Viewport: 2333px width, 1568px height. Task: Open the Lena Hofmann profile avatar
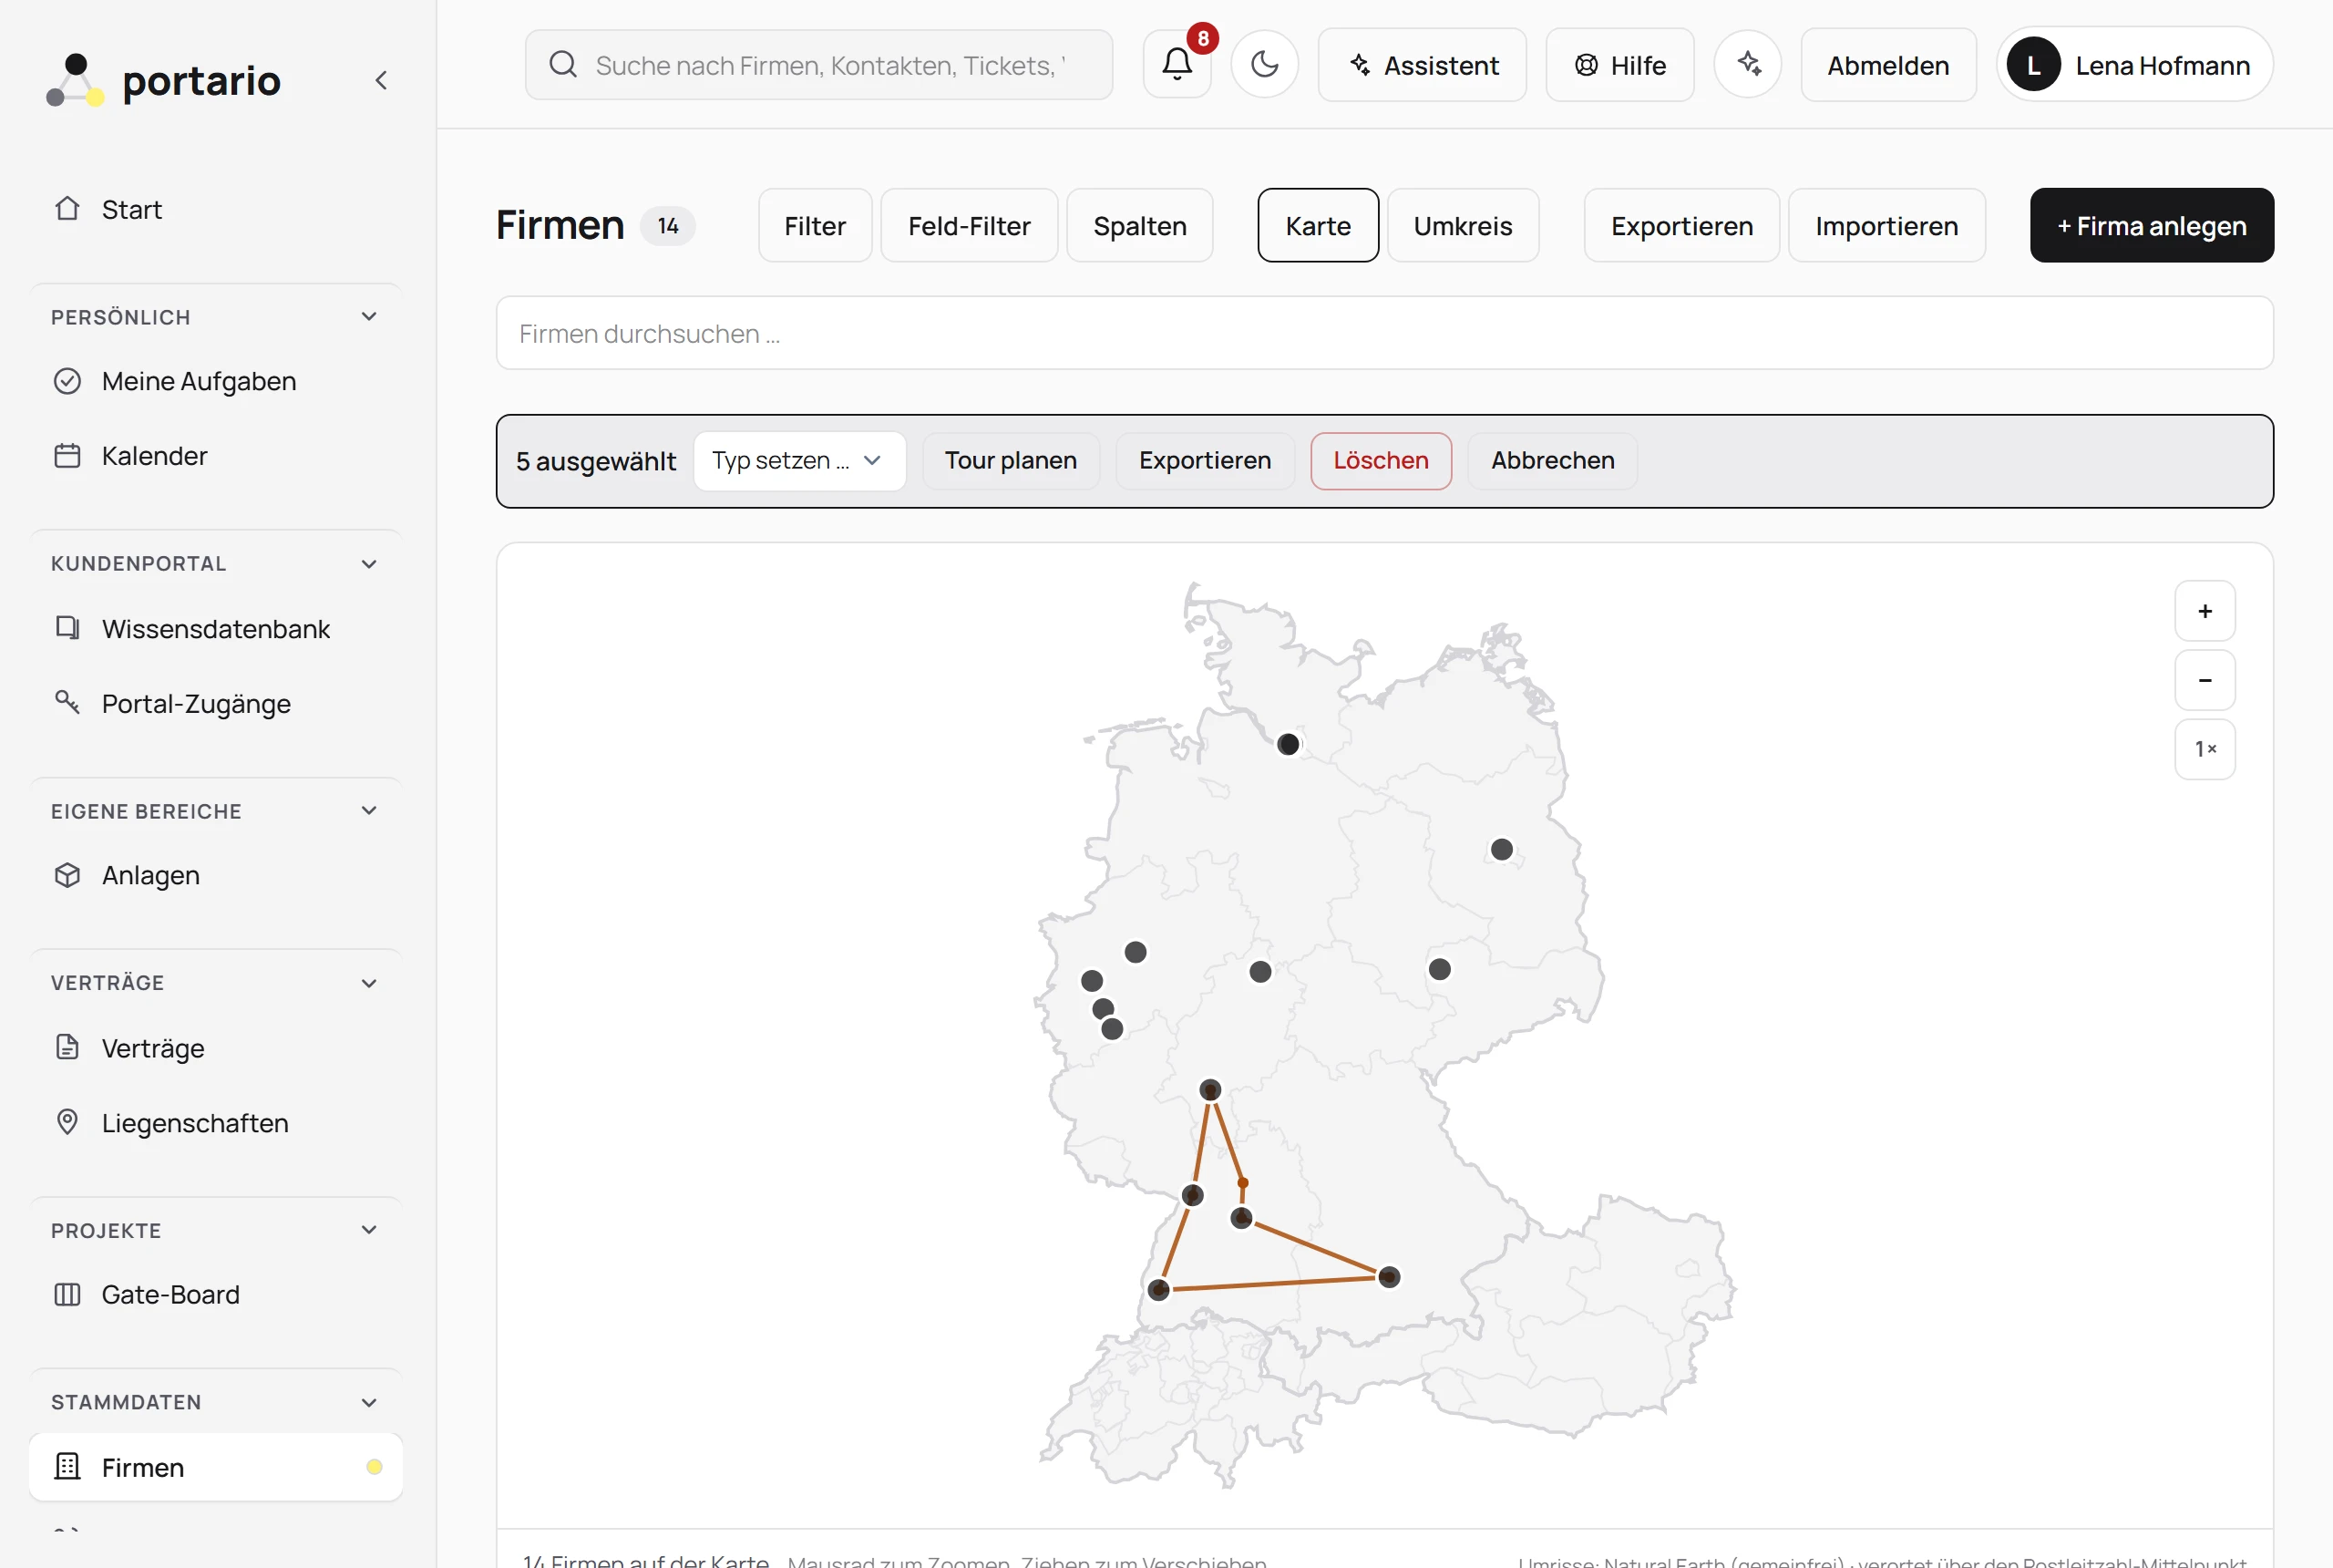[2033, 65]
